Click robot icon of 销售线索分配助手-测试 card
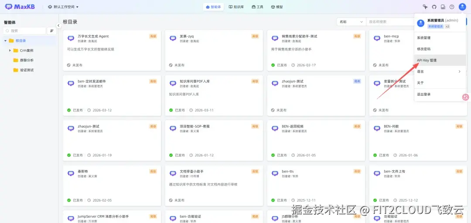Screen dimensions: 471x223 tap(275, 38)
